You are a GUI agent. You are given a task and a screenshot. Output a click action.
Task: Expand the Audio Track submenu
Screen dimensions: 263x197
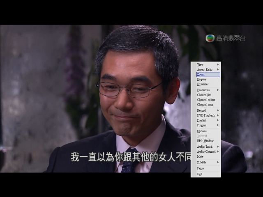tap(205, 147)
